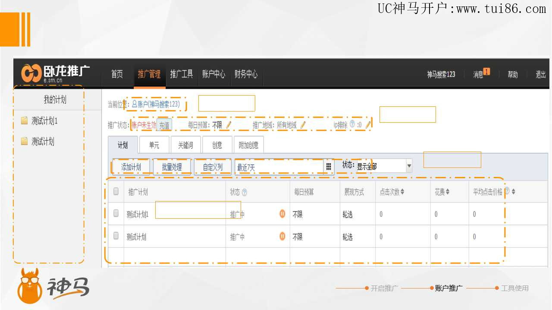The height and width of the screenshot is (310, 552).
Task: Select the 创意 tab
Action: pos(217,145)
